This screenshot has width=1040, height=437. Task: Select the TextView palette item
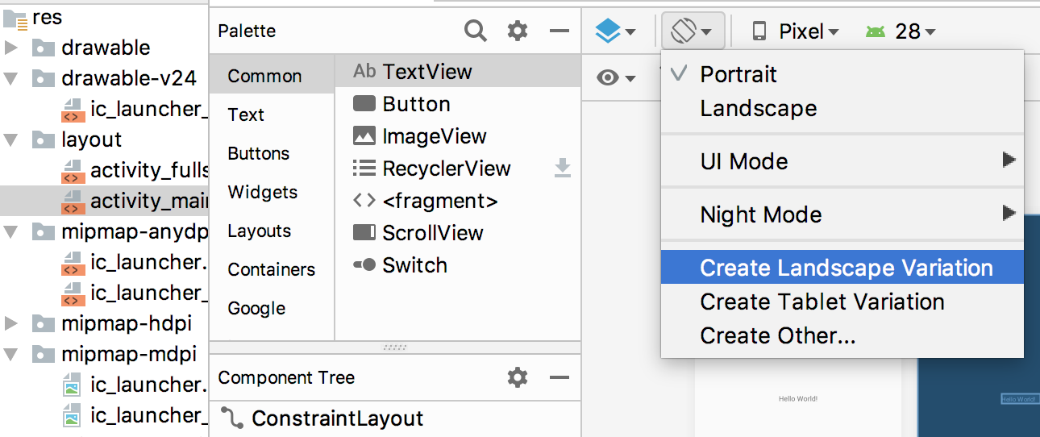pyautogui.click(x=458, y=71)
